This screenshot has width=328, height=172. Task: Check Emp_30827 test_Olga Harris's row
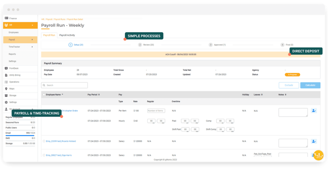(44, 155)
